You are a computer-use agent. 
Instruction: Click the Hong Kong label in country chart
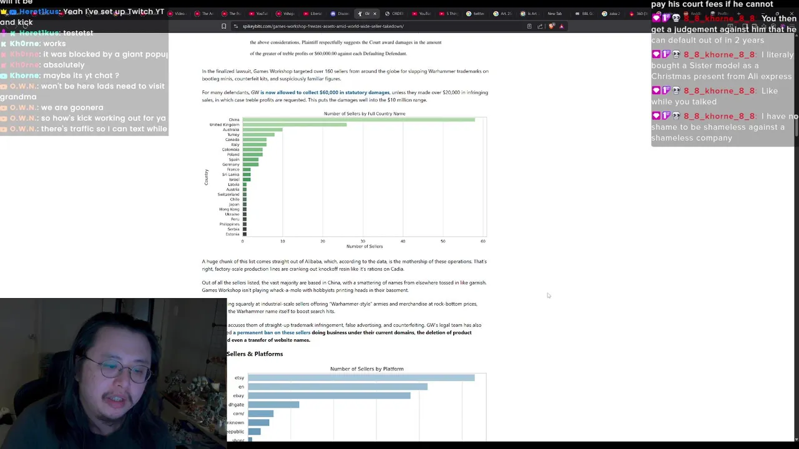click(x=229, y=210)
